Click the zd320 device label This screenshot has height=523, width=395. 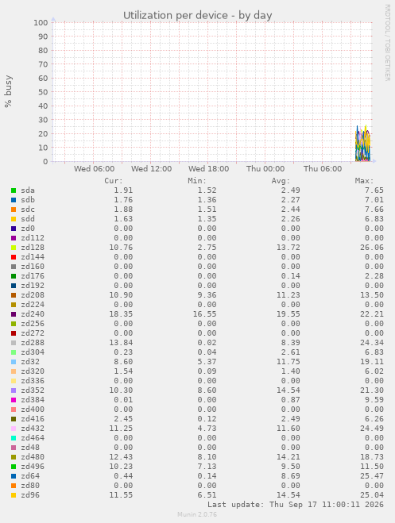coord(33,371)
